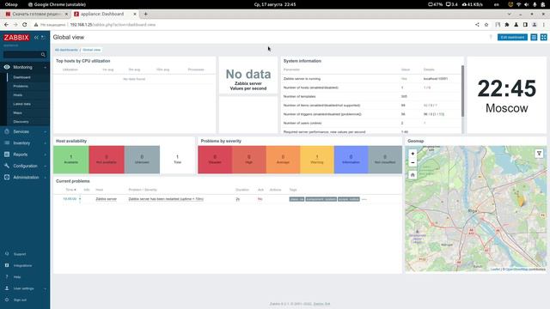This screenshot has width=550, height=309.
Task: Toggle kiosk mode with the fullscreen icon
Action: (544, 37)
